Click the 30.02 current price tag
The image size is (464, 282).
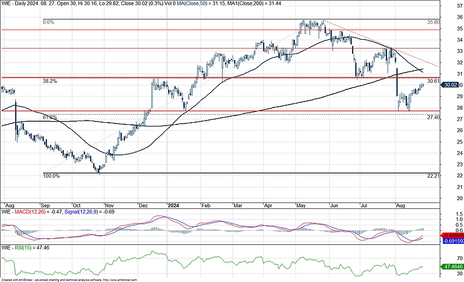(x=451, y=85)
